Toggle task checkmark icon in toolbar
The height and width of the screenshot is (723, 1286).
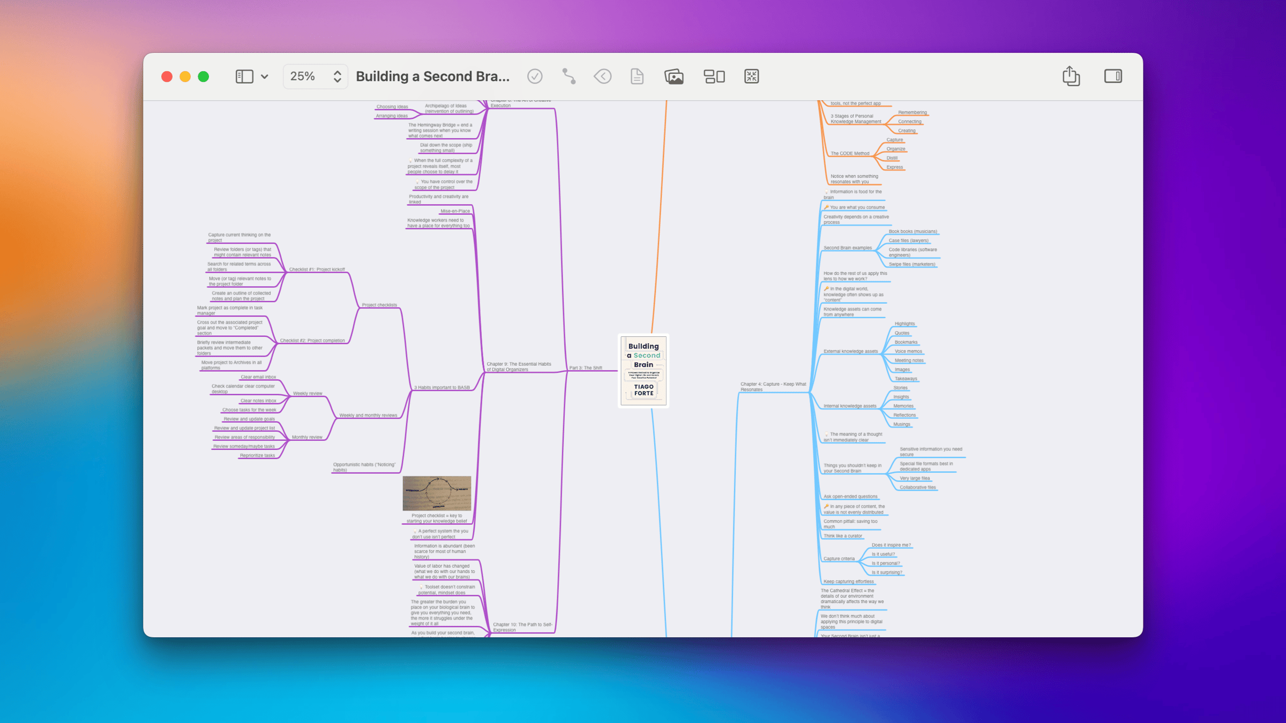[535, 77]
